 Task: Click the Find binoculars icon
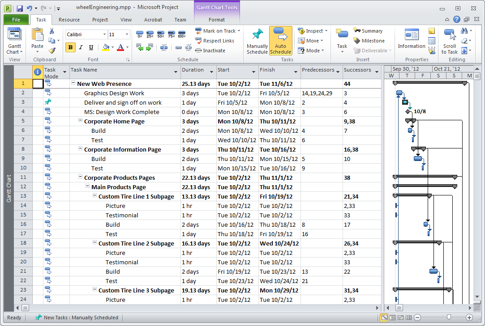(x=464, y=31)
